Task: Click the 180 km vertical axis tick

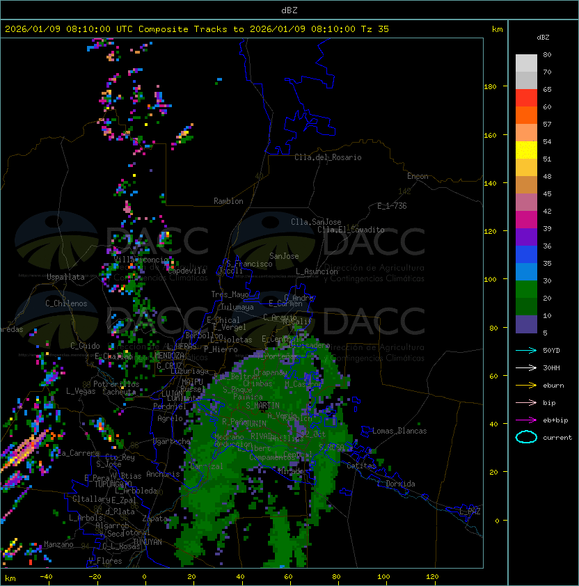Action: coord(490,87)
